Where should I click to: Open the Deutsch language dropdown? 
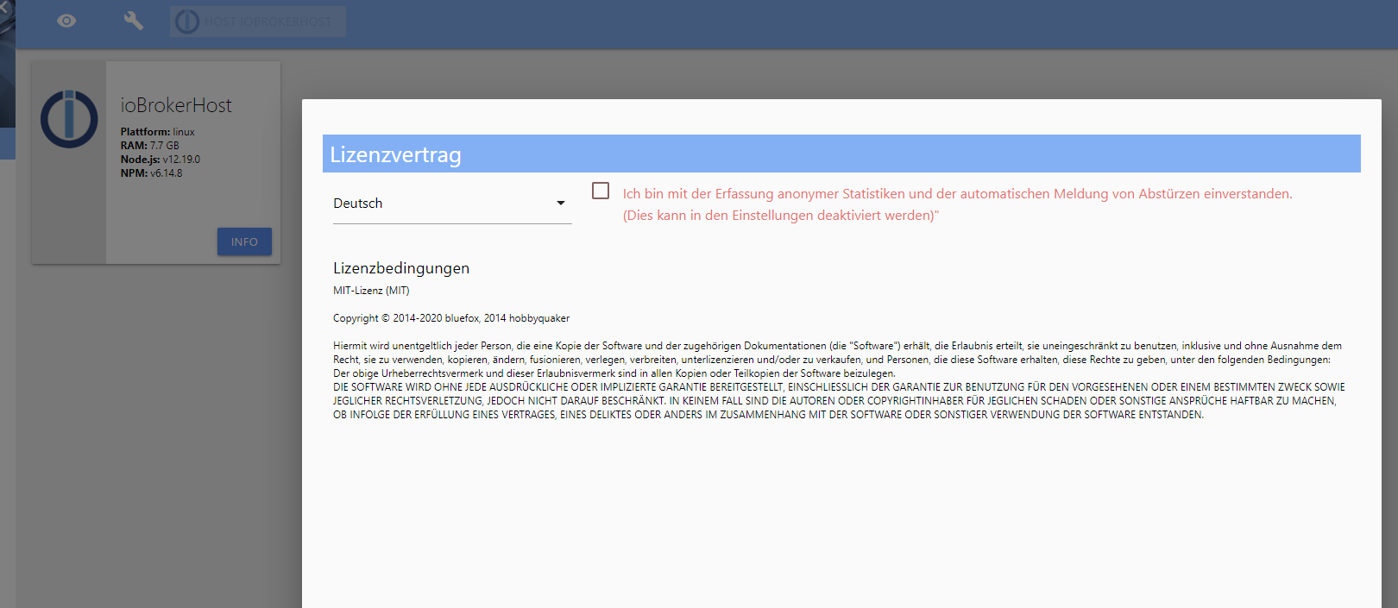point(452,204)
